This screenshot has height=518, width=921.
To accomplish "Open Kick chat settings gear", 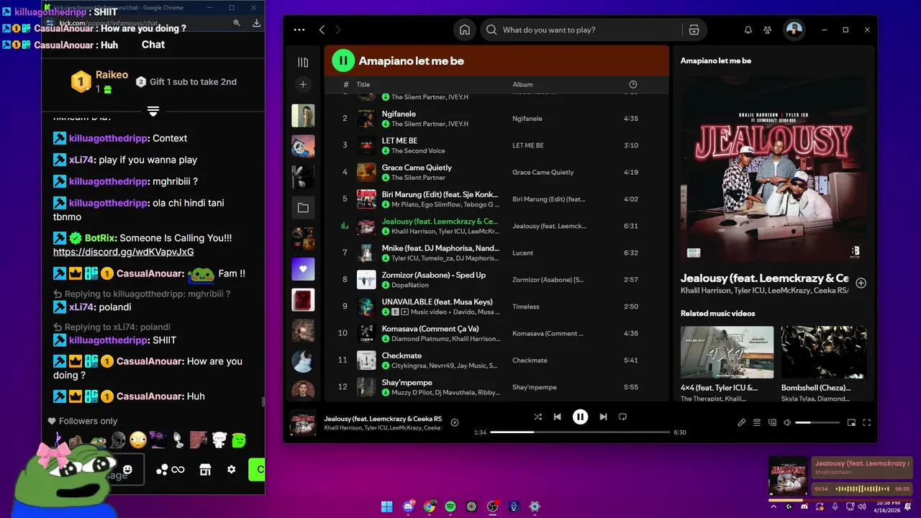I will [231, 470].
